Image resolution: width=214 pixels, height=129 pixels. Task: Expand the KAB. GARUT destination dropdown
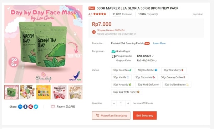(146, 56)
